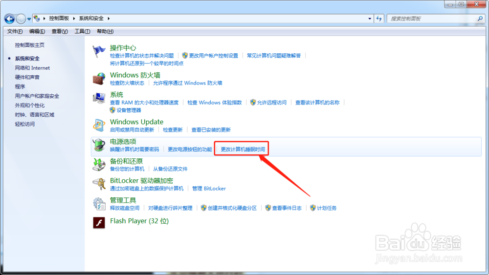Click the System computer icon
This screenshot has width=489, height=275.
pyautogui.click(x=99, y=98)
